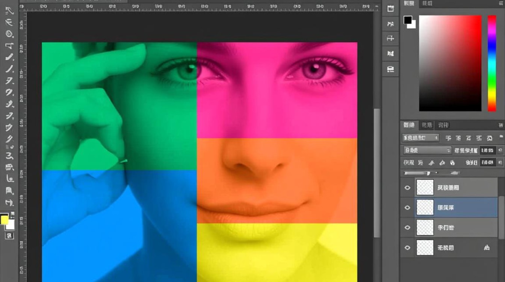Open the layers panel options menu
Image resolution: width=505 pixels, height=282 pixels.
501,125
